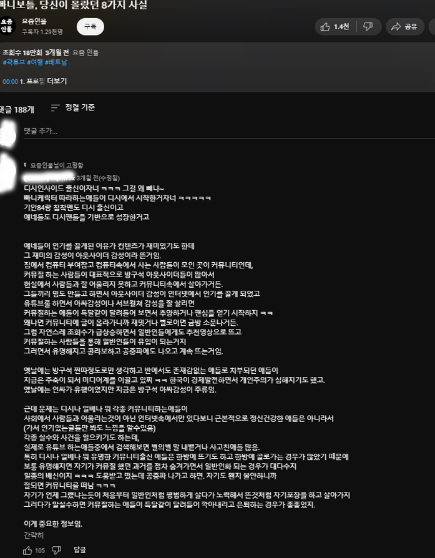
Task: Open the #곽튜브 hashtag link
Action: [14, 62]
